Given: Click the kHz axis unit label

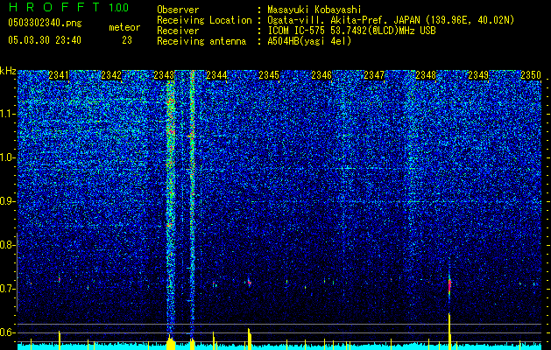Looking at the screenshot, I should (x=8, y=71).
